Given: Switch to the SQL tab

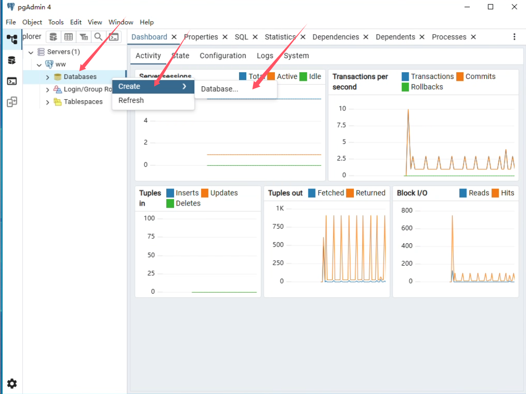Looking at the screenshot, I should coord(241,37).
